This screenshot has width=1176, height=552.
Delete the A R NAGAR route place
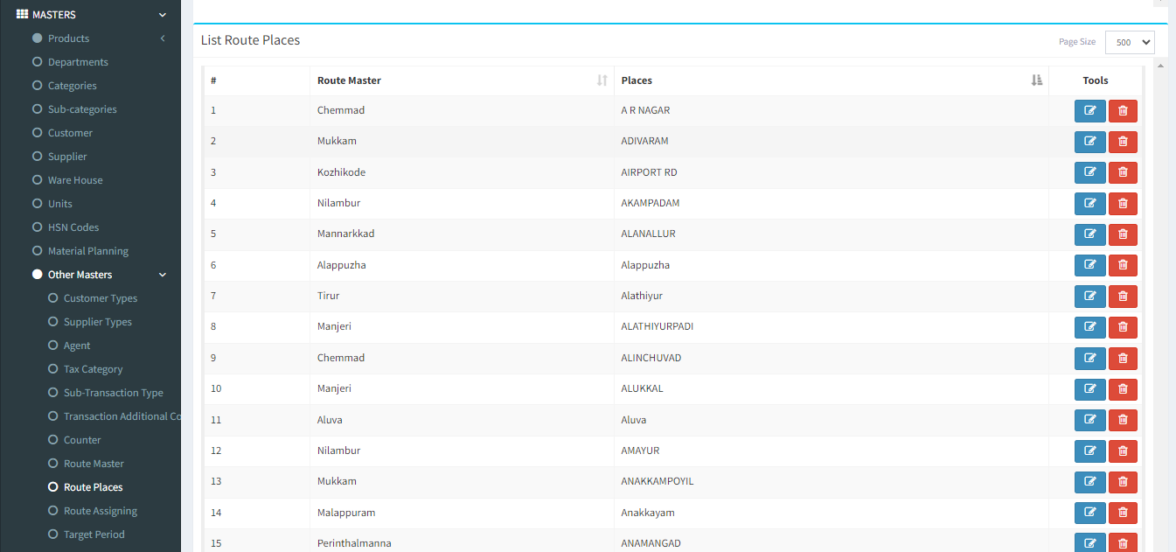(x=1123, y=111)
